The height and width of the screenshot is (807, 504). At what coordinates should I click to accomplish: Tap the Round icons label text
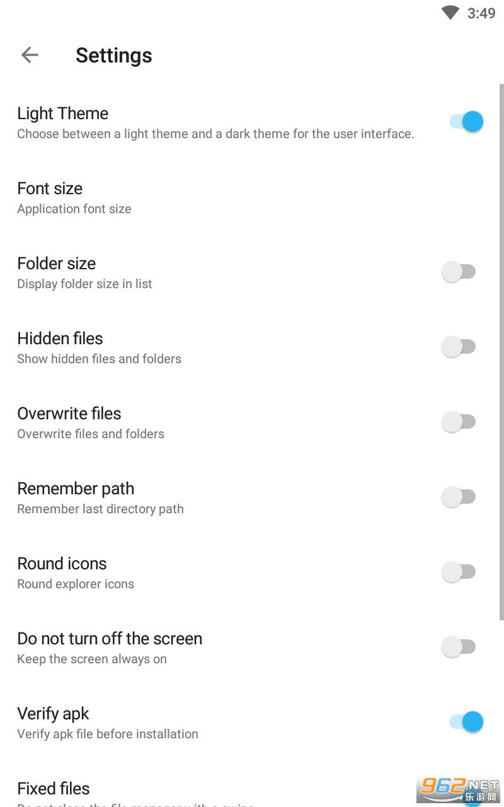[x=62, y=564]
